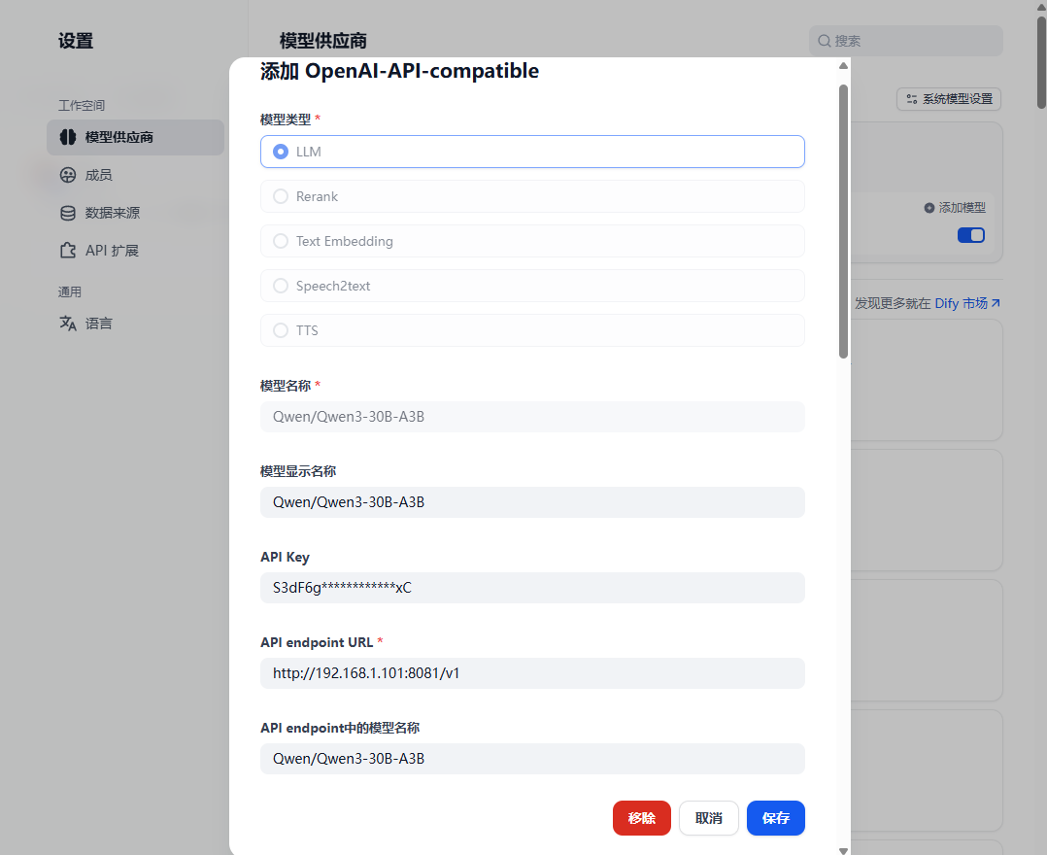Click the 通用 section heading
1047x855 pixels.
[x=70, y=291]
